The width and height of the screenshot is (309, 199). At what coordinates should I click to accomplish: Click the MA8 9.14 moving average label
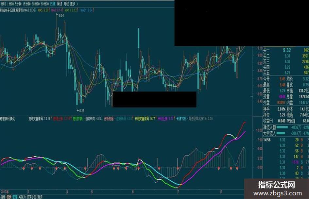(x=57, y=10)
